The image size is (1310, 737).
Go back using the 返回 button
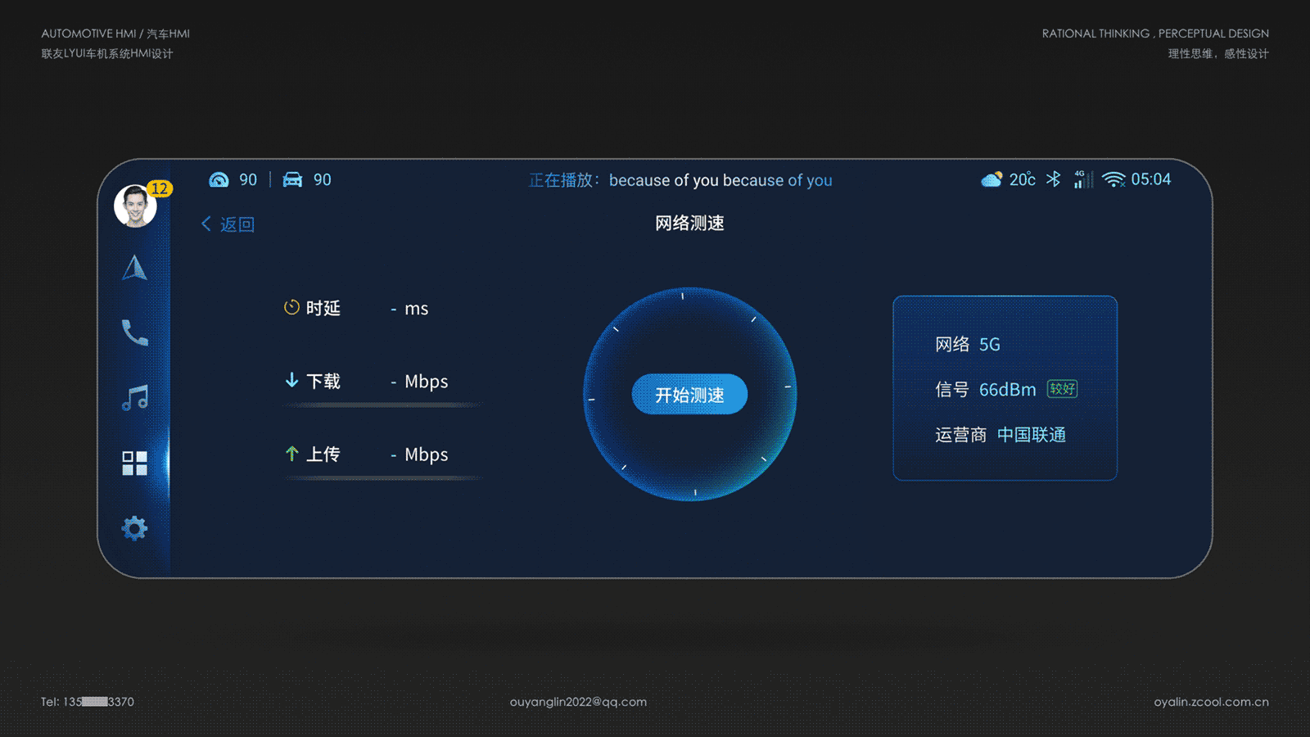(228, 224)
